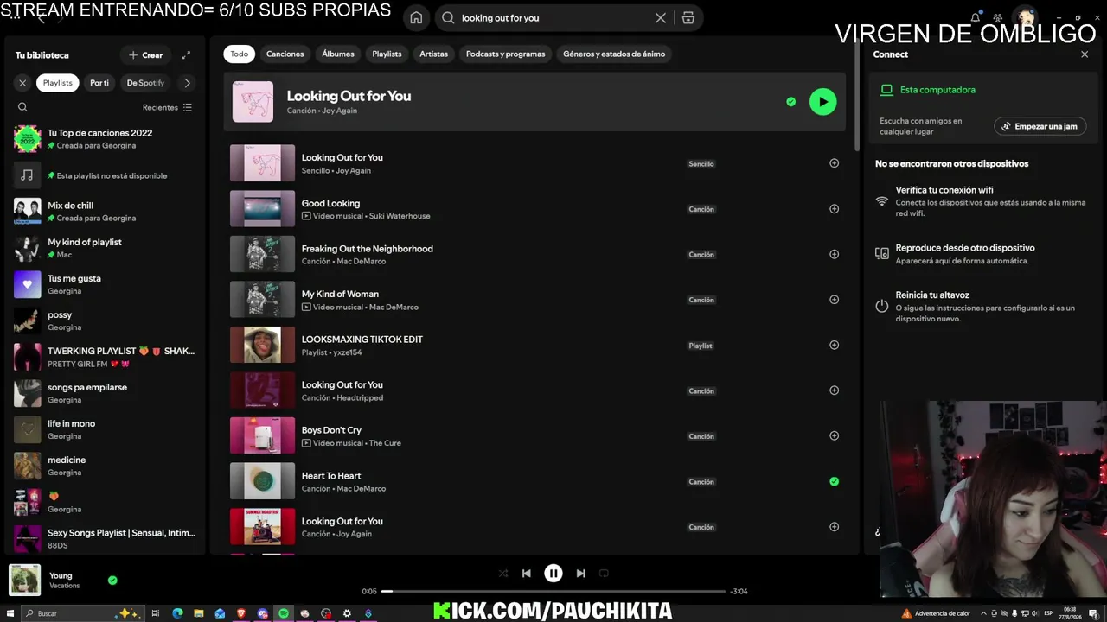Open Tu Top de canciones 2022 playlist
The height and width of the screenshot is (622, 1107).
(105, 139)
